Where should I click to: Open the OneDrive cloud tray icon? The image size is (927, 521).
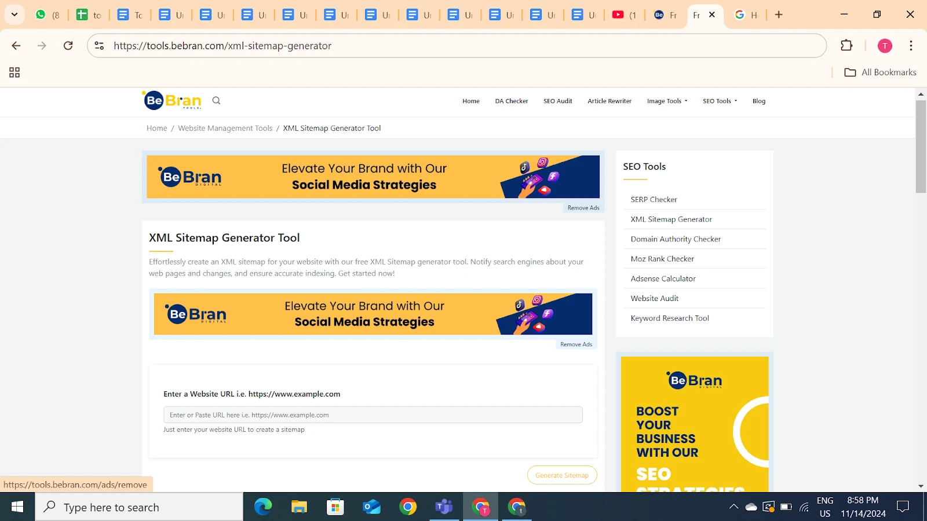click(x=751, y=507)
